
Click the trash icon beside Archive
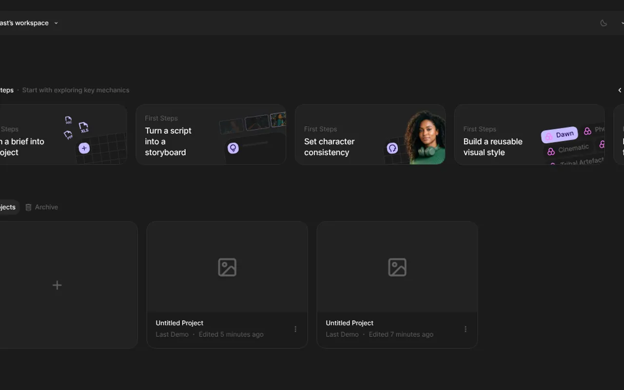coord(28,207)
